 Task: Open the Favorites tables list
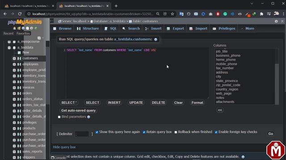[23, 34]
